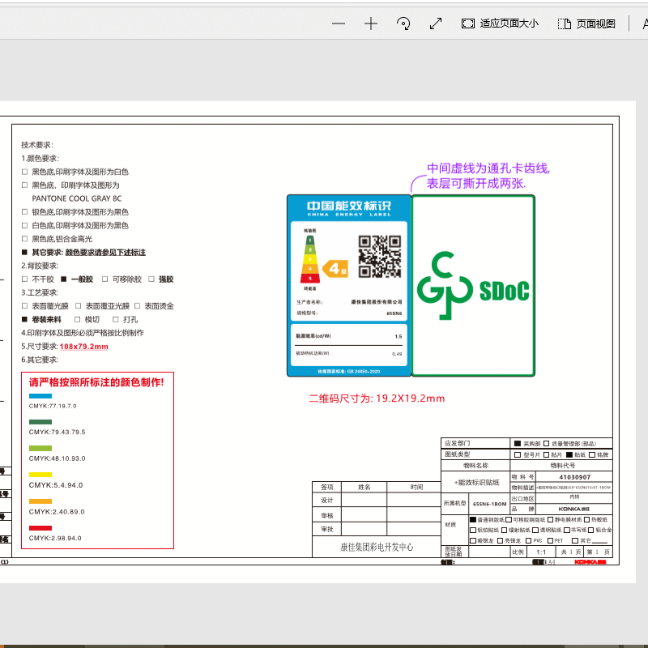The image size is (648, 648).
Task: Click the blue CMYK:77.19.7.0 swatch
Action: click(x=40, y=396)
